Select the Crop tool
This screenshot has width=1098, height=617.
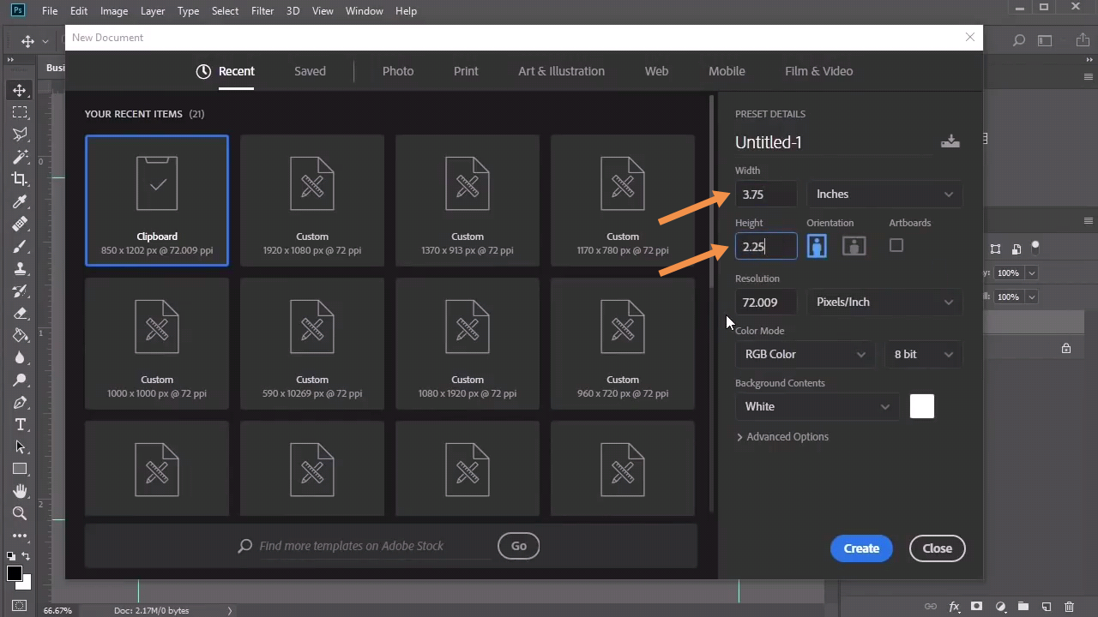20,179
